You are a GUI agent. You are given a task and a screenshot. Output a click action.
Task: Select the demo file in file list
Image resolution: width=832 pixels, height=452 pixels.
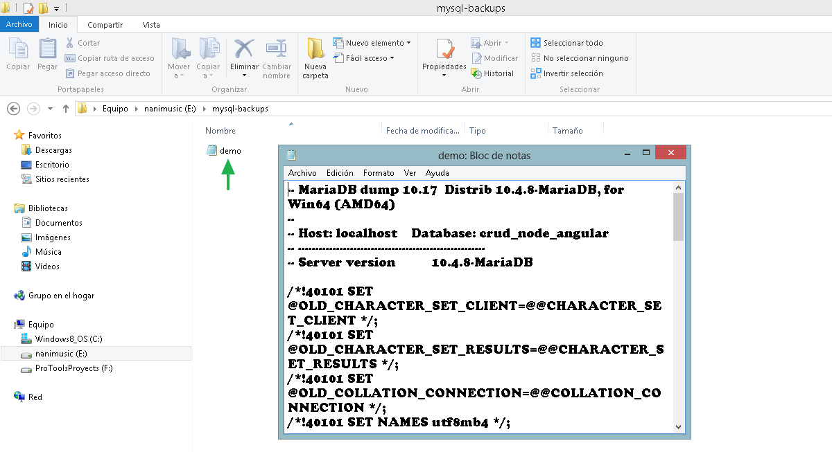230,150
